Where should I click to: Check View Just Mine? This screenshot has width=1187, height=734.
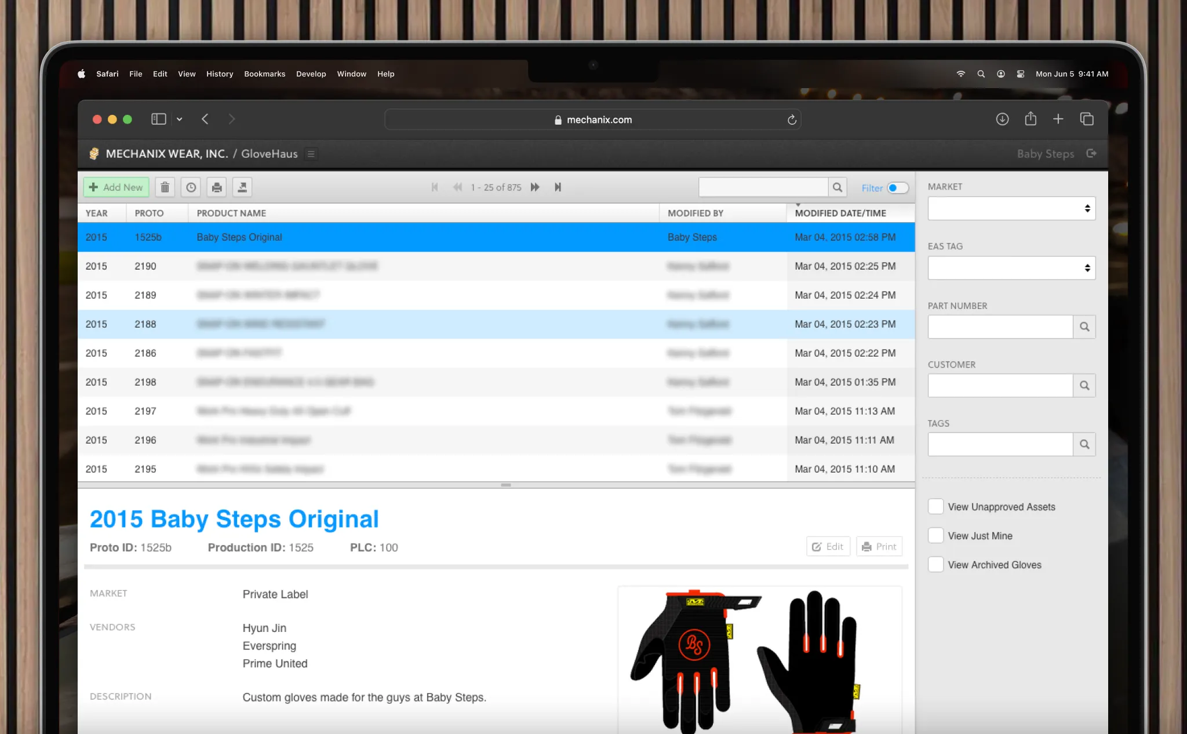[x=935, y=535]
